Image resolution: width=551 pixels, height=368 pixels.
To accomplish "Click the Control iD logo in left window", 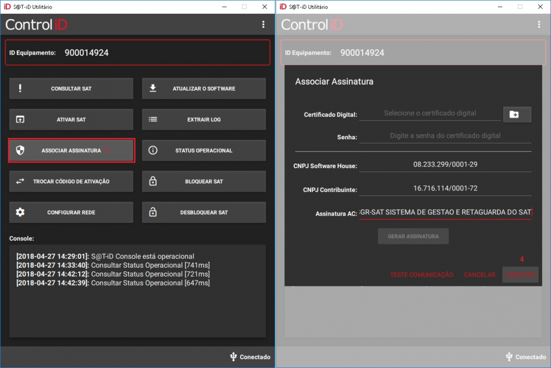I will (x=36, y=25).
